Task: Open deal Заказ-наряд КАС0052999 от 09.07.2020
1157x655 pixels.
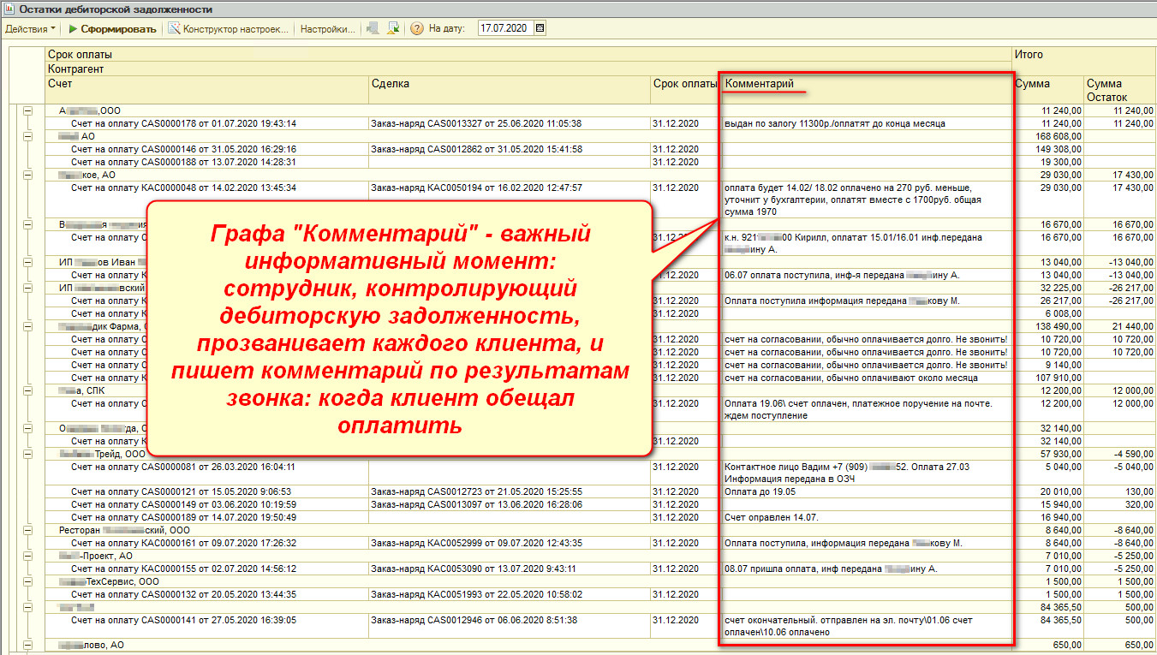Action: tap(476, 543)
